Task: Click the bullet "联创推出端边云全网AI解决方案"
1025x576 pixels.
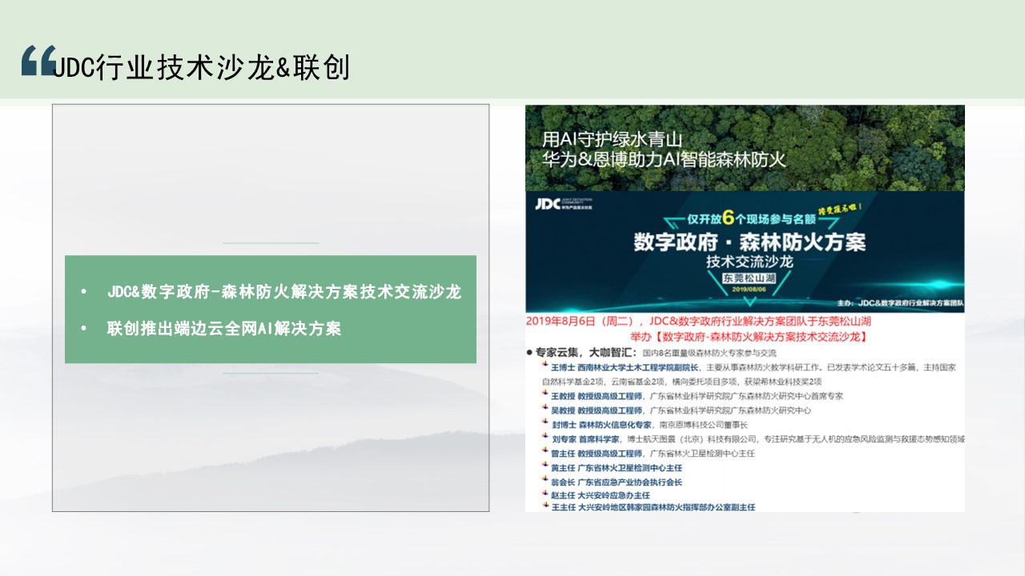Action: [224, 329]
